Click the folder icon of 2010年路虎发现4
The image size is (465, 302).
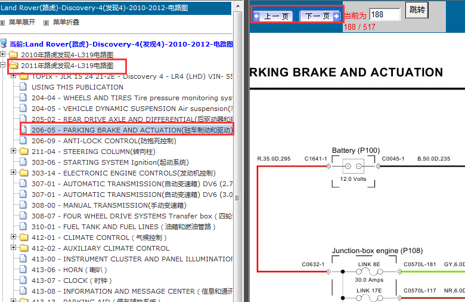coord(13,55)
